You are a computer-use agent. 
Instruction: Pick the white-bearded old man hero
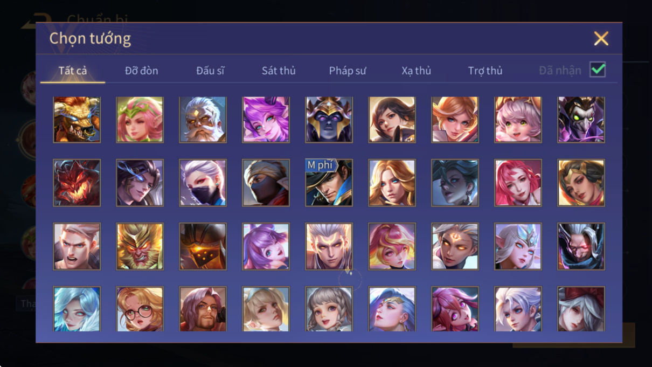tap(203, 120)
